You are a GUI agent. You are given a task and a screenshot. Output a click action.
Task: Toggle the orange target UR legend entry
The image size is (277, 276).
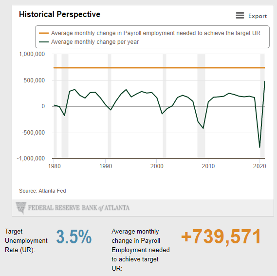coord(156,33)
